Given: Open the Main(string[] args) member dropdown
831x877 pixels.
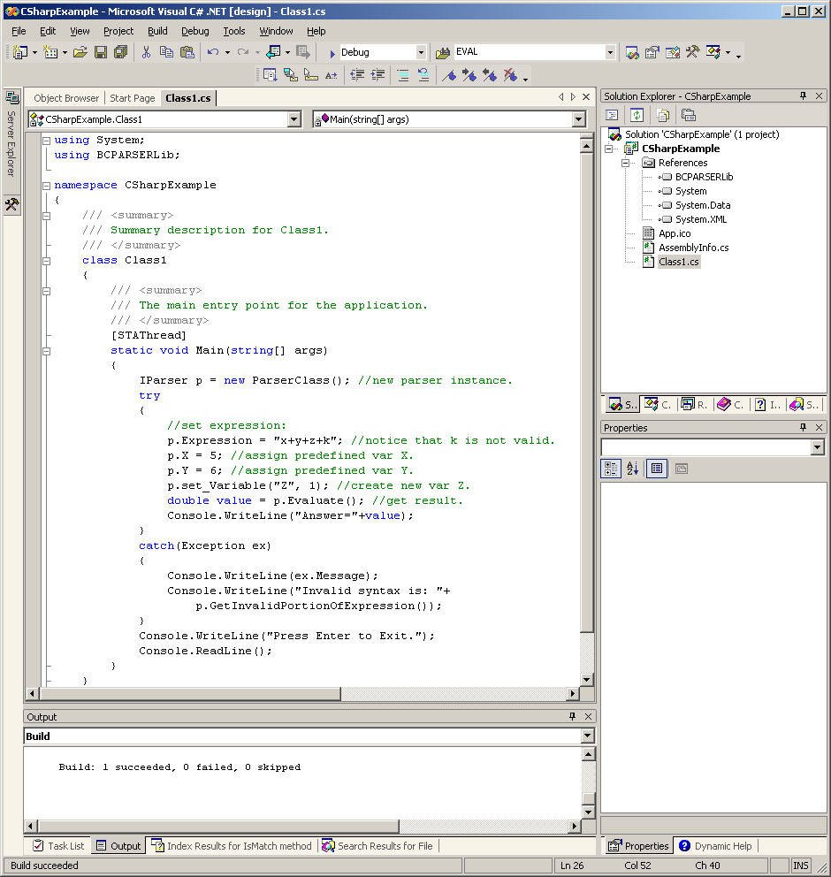Looking at the screenshot, I should pyautogui.click(x=579, y=119).
